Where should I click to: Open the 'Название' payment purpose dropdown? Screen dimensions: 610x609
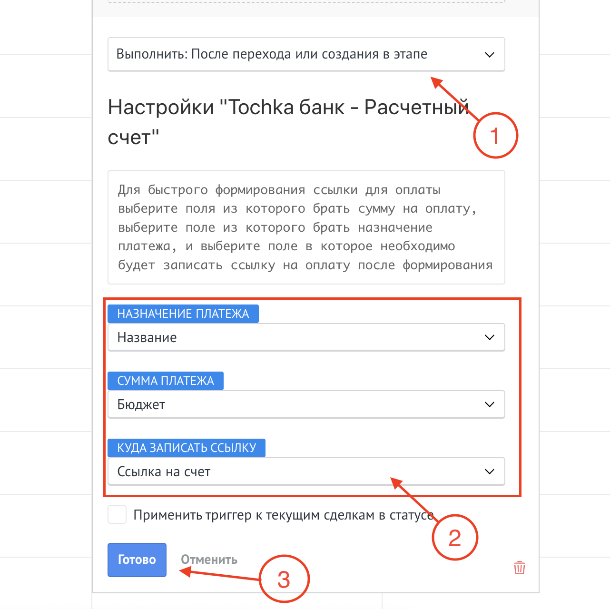306,337
